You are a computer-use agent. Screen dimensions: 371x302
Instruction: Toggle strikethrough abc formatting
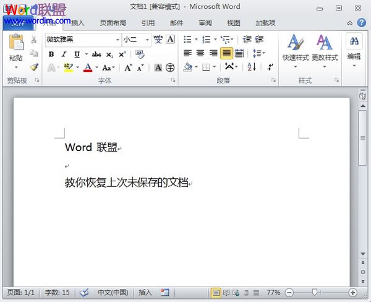point(96,54)
